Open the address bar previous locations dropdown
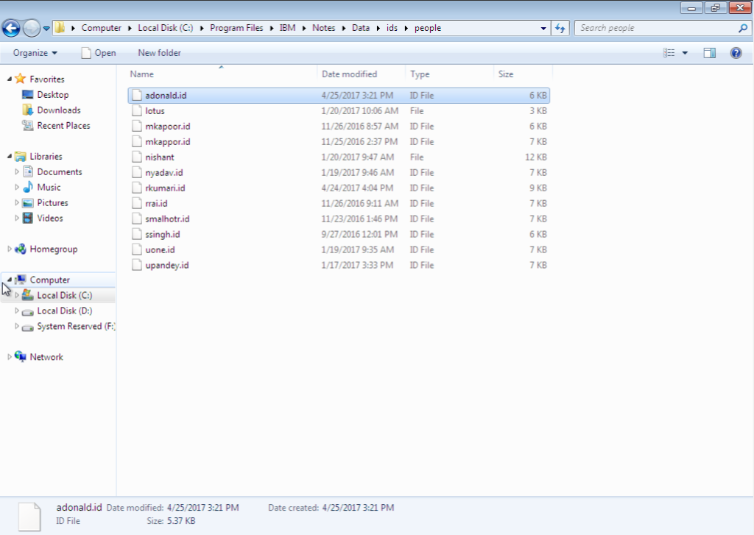Screen dimensions: 754x535 coord(543,29)
